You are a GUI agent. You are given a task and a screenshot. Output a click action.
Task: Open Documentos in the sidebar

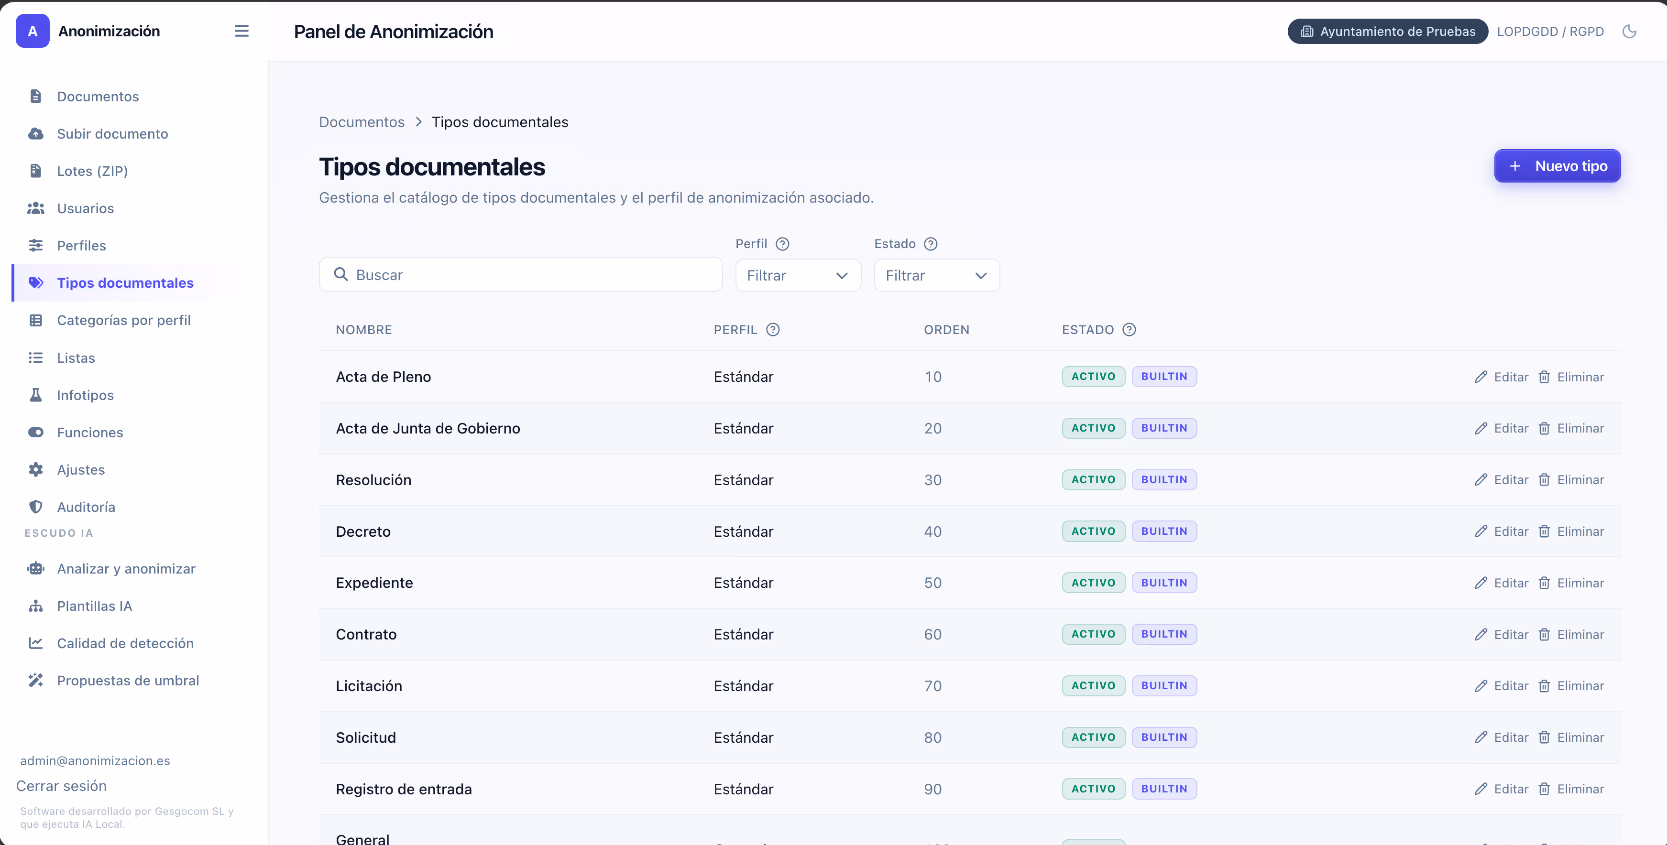click(97, 97)
